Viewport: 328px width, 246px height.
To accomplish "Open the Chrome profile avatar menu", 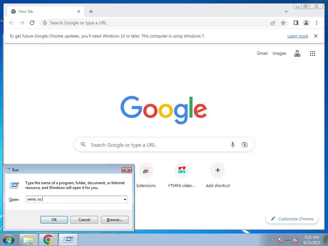I will click(x=306, y=23).
